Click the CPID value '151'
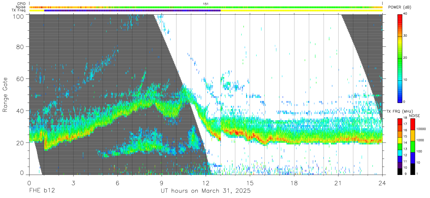Image resolution: width=430 pixels, height=198 pixels. tap(206, 3)
